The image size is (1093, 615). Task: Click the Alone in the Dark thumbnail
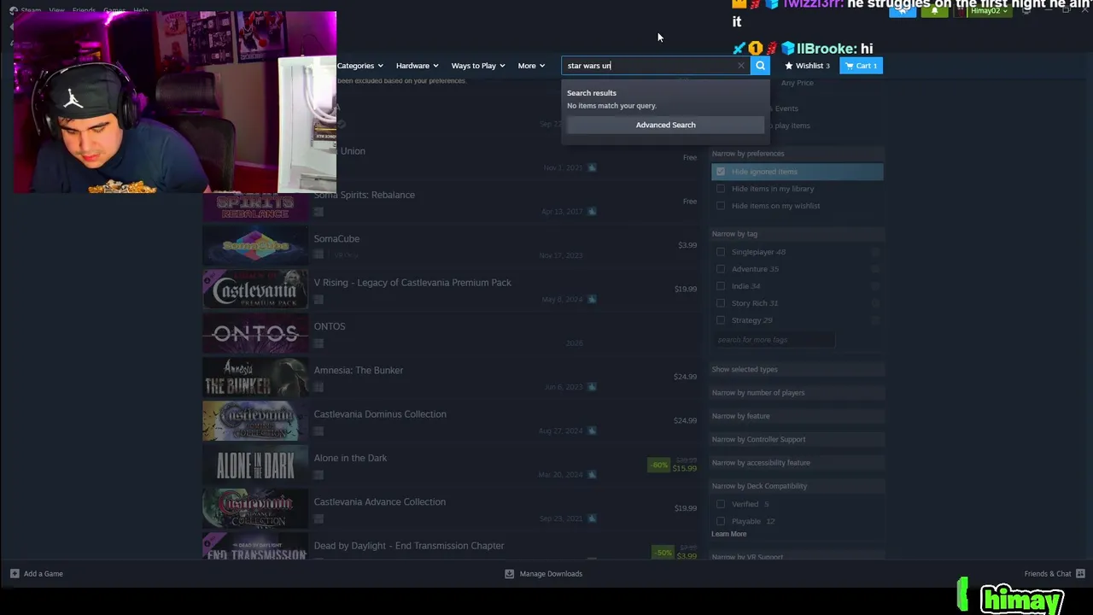tap(255, 466)
